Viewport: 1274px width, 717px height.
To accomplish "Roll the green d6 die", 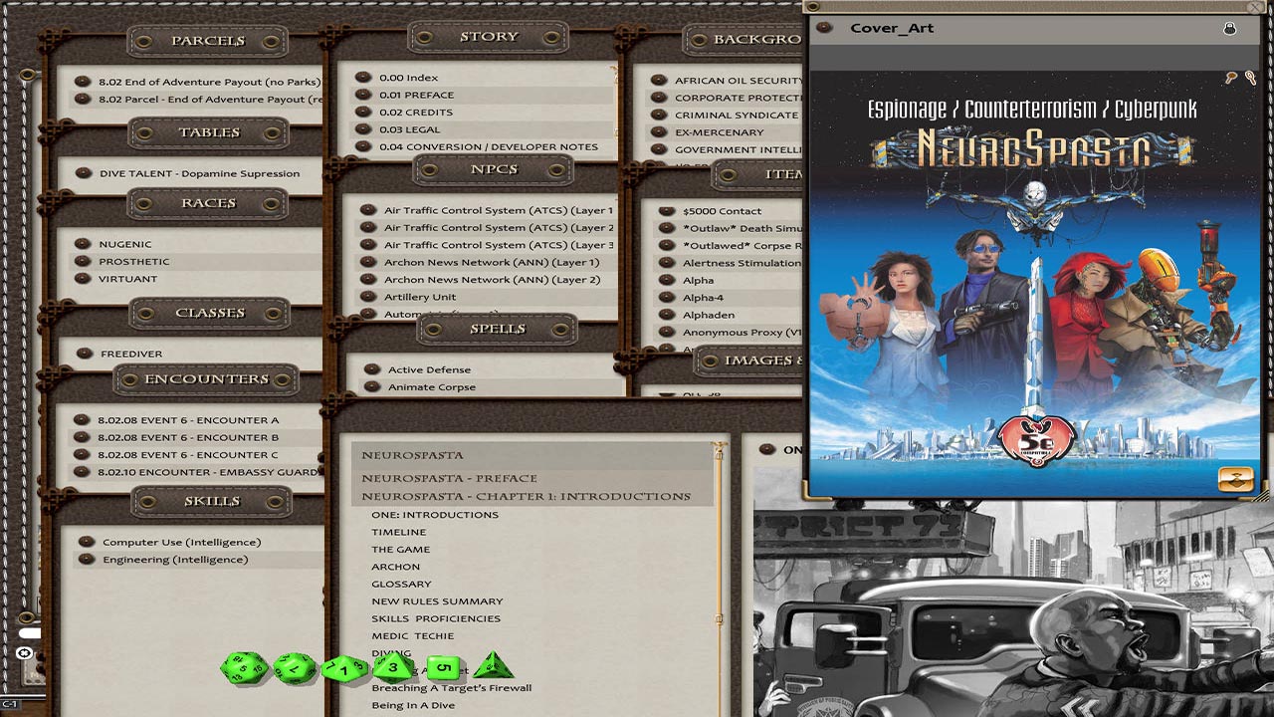I will tap(445, 665).
